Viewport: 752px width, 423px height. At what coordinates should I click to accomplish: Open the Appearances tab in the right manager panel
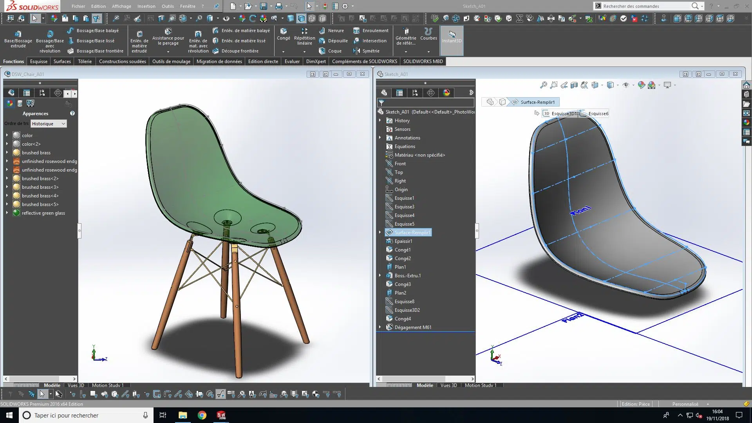pos(446,93)
